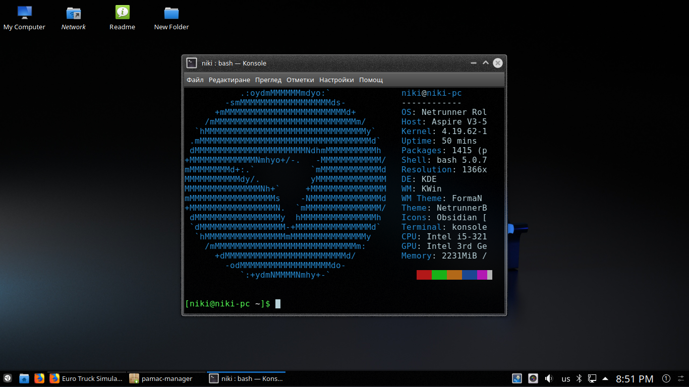Switch to Euro Truck Simulator Firefox window
Screen dimensions: 689x387
click(86, 378)
